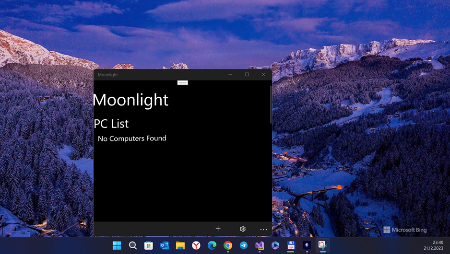Click the large 'Moonlight' title

tap(130, 100)
